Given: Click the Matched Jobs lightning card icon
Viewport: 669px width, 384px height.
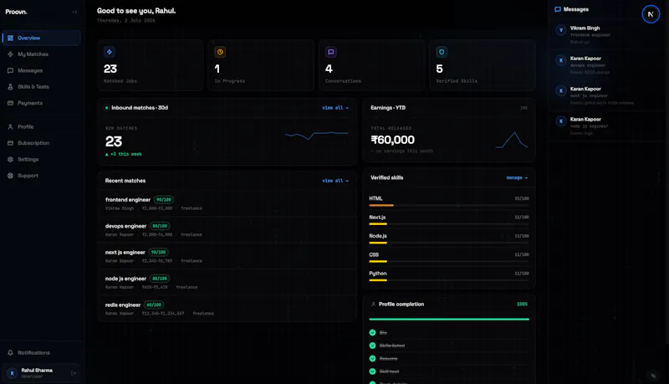Looking at the screenshot, I should (x=110, y=52).
